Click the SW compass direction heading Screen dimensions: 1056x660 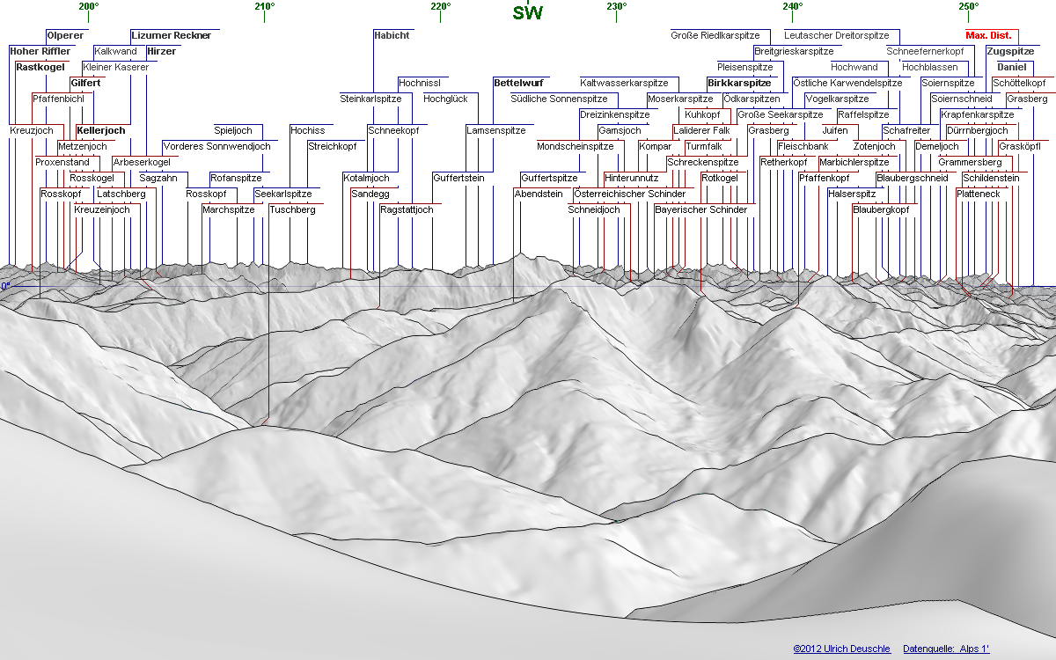pos(528,13)
